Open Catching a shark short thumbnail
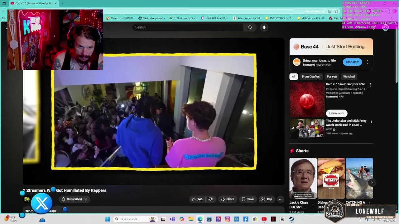Viewport: 399px width, 224px height. point(359,178)
